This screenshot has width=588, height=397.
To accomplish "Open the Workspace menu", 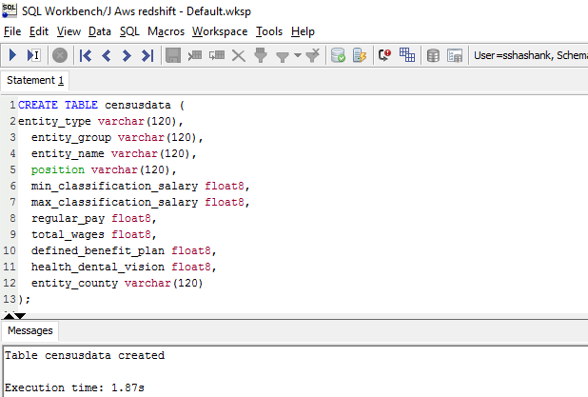I will point(219,31).
